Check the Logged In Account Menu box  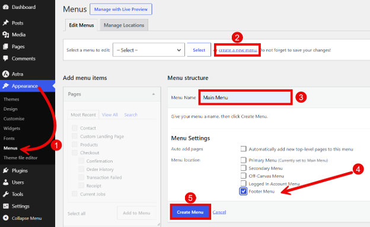coord(243,183)
